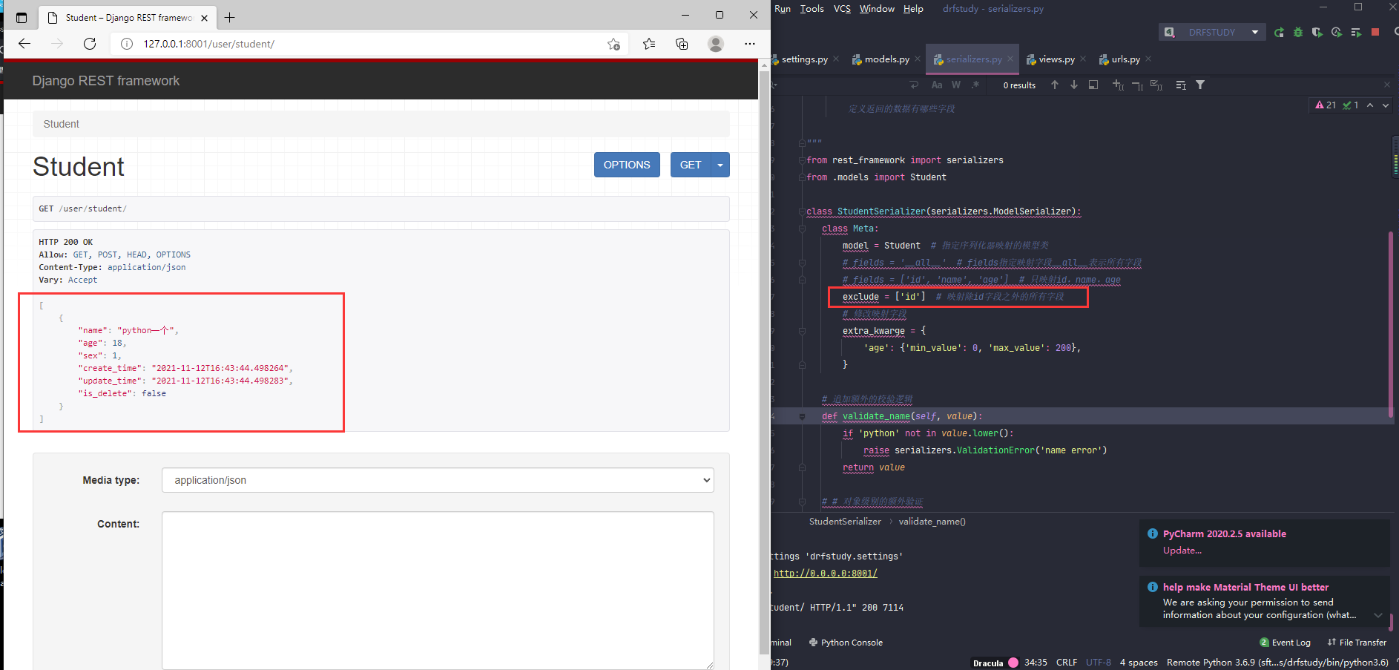View site information icon in address bar
Screen dimensions: 1399x670
point(127,44)
